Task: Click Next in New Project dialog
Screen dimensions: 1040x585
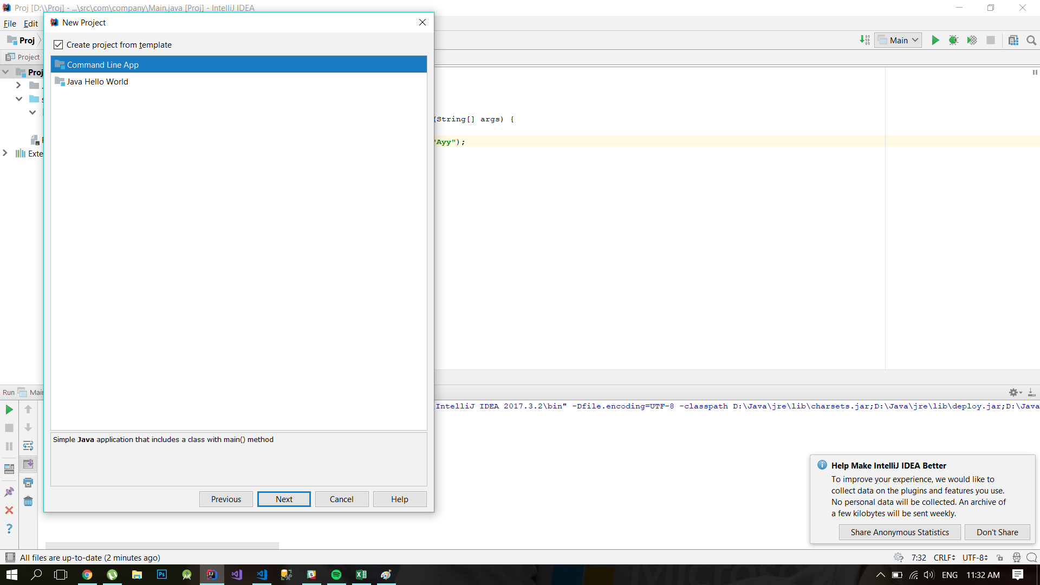Action: point(284,499)
